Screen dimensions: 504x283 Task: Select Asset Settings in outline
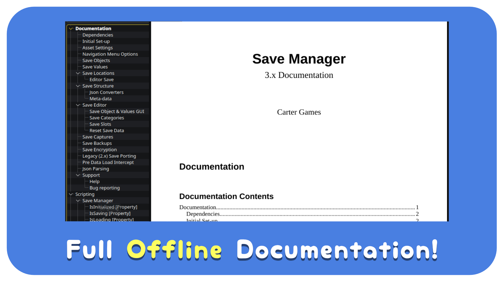click(x=97, y=48)
